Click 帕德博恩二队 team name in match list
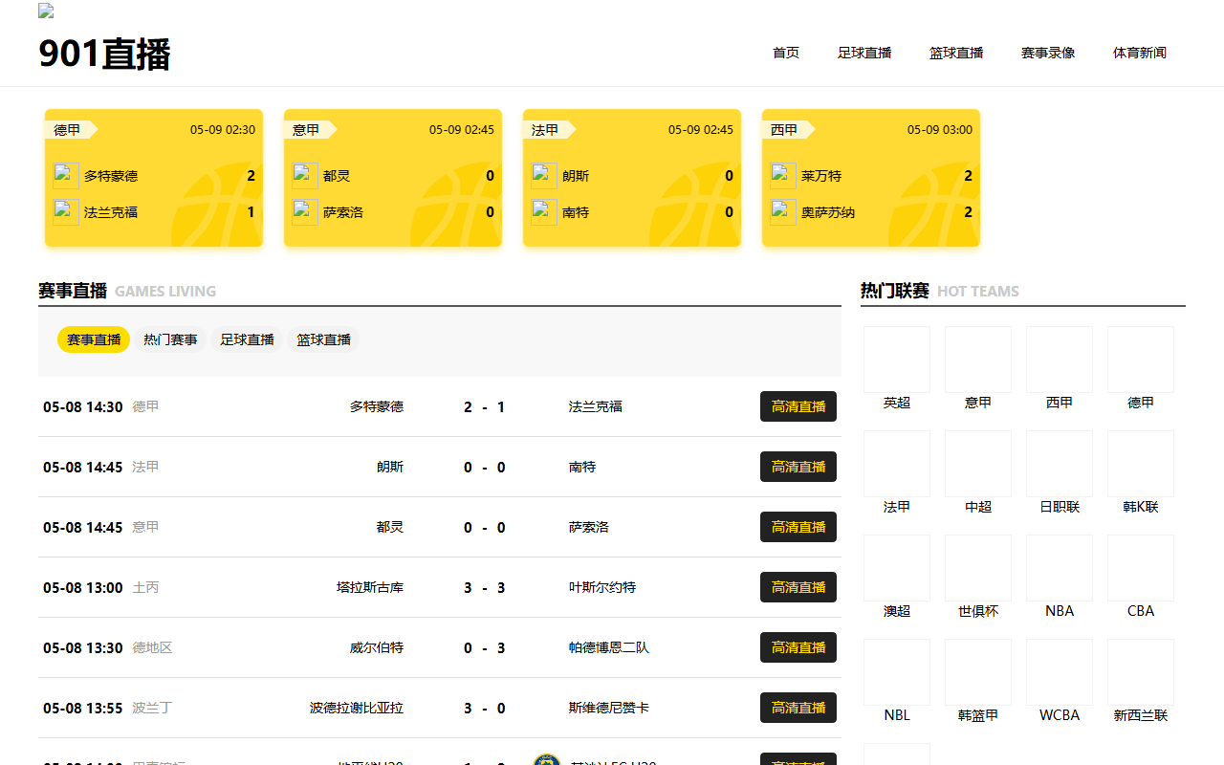The width and height of the screenshot is (1224, 765). click(609, 647)
